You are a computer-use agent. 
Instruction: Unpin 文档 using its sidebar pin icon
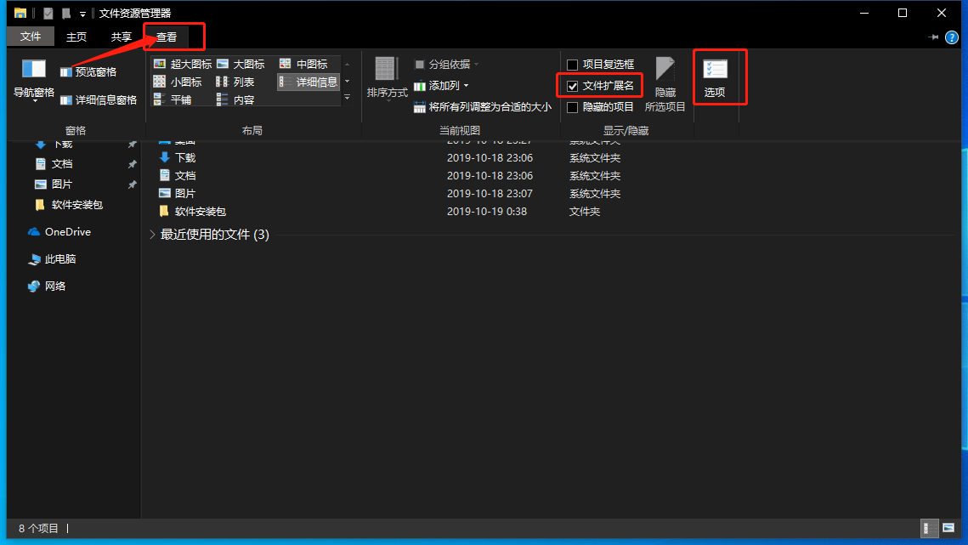[x=132, y=164]
